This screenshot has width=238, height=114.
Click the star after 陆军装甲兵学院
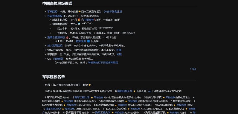pyautogui.click(x=62, y=101)
